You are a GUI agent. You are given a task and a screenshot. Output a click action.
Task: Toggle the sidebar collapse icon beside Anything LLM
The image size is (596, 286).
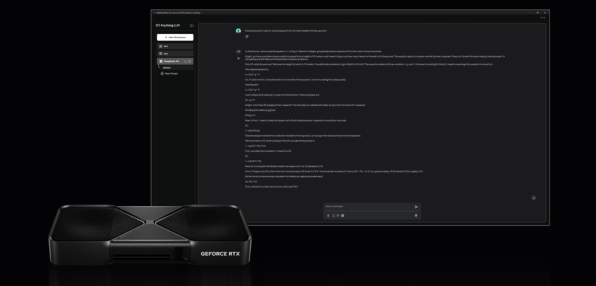[x=191, y=26]
